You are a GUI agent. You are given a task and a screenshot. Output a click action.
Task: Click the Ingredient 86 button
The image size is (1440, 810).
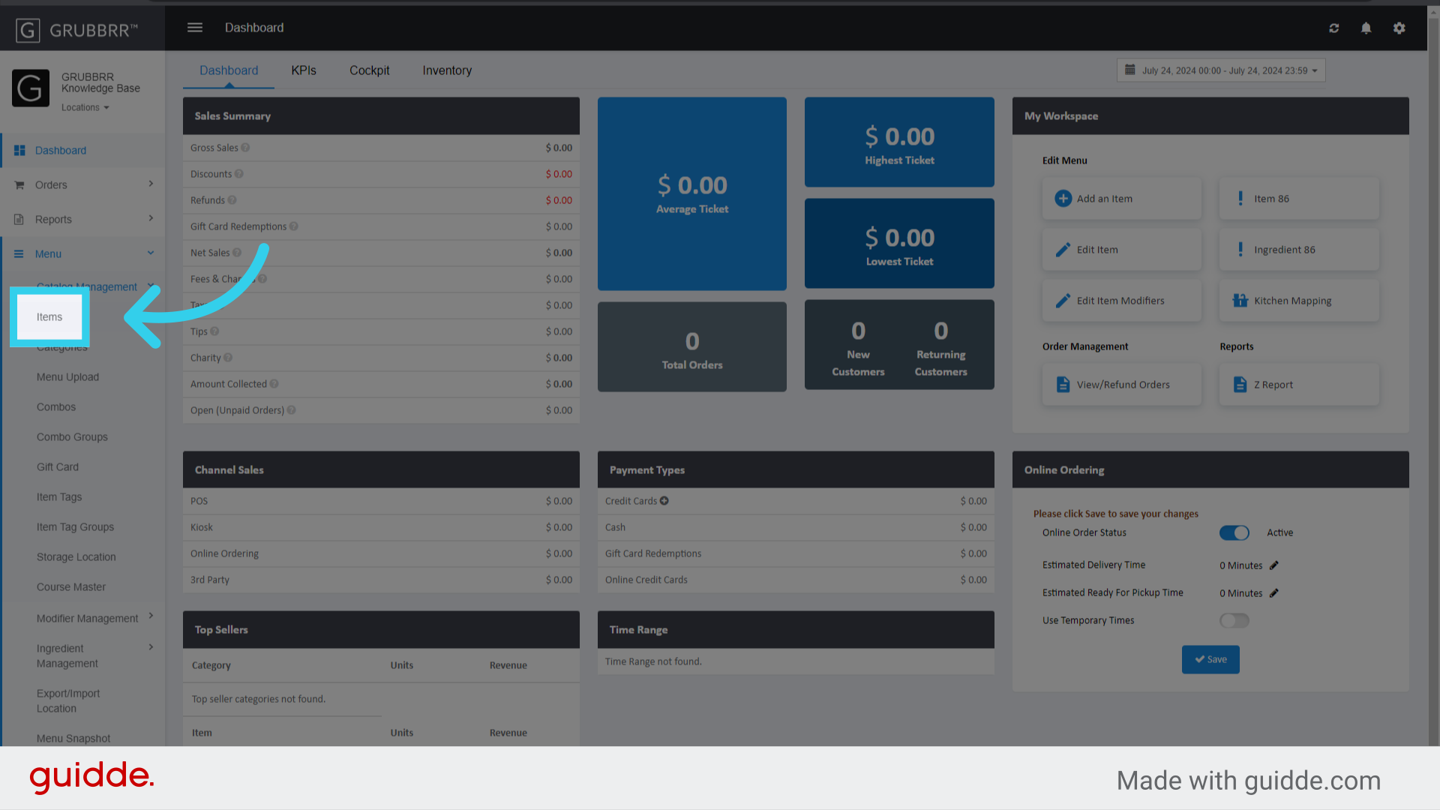[x=1299, y=250]
